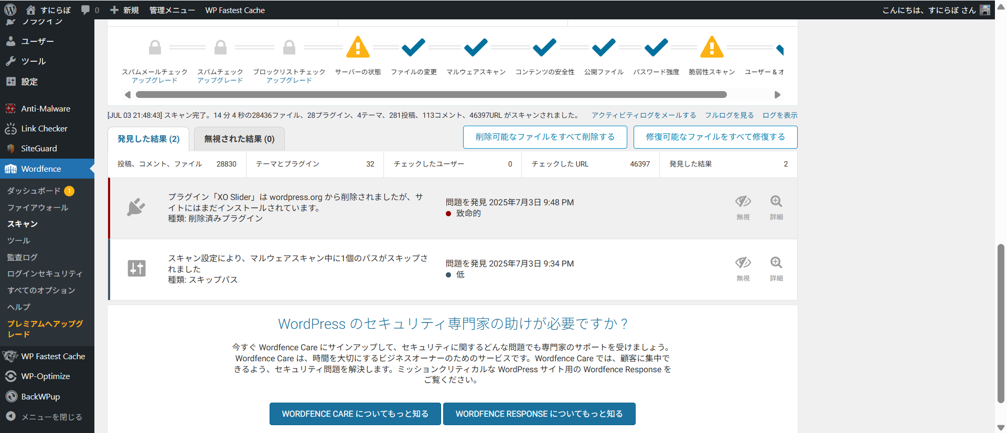Click warning triangle for 脆弱性スキャン
Image resolution: width=1007 pixels, height=433 pixels.
pos(712,47)
